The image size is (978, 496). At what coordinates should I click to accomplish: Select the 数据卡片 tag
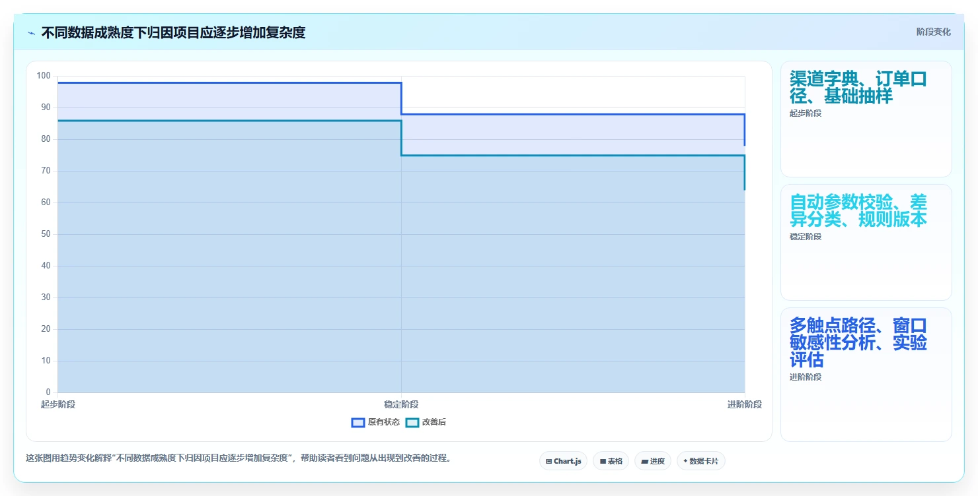pos(700,461)
